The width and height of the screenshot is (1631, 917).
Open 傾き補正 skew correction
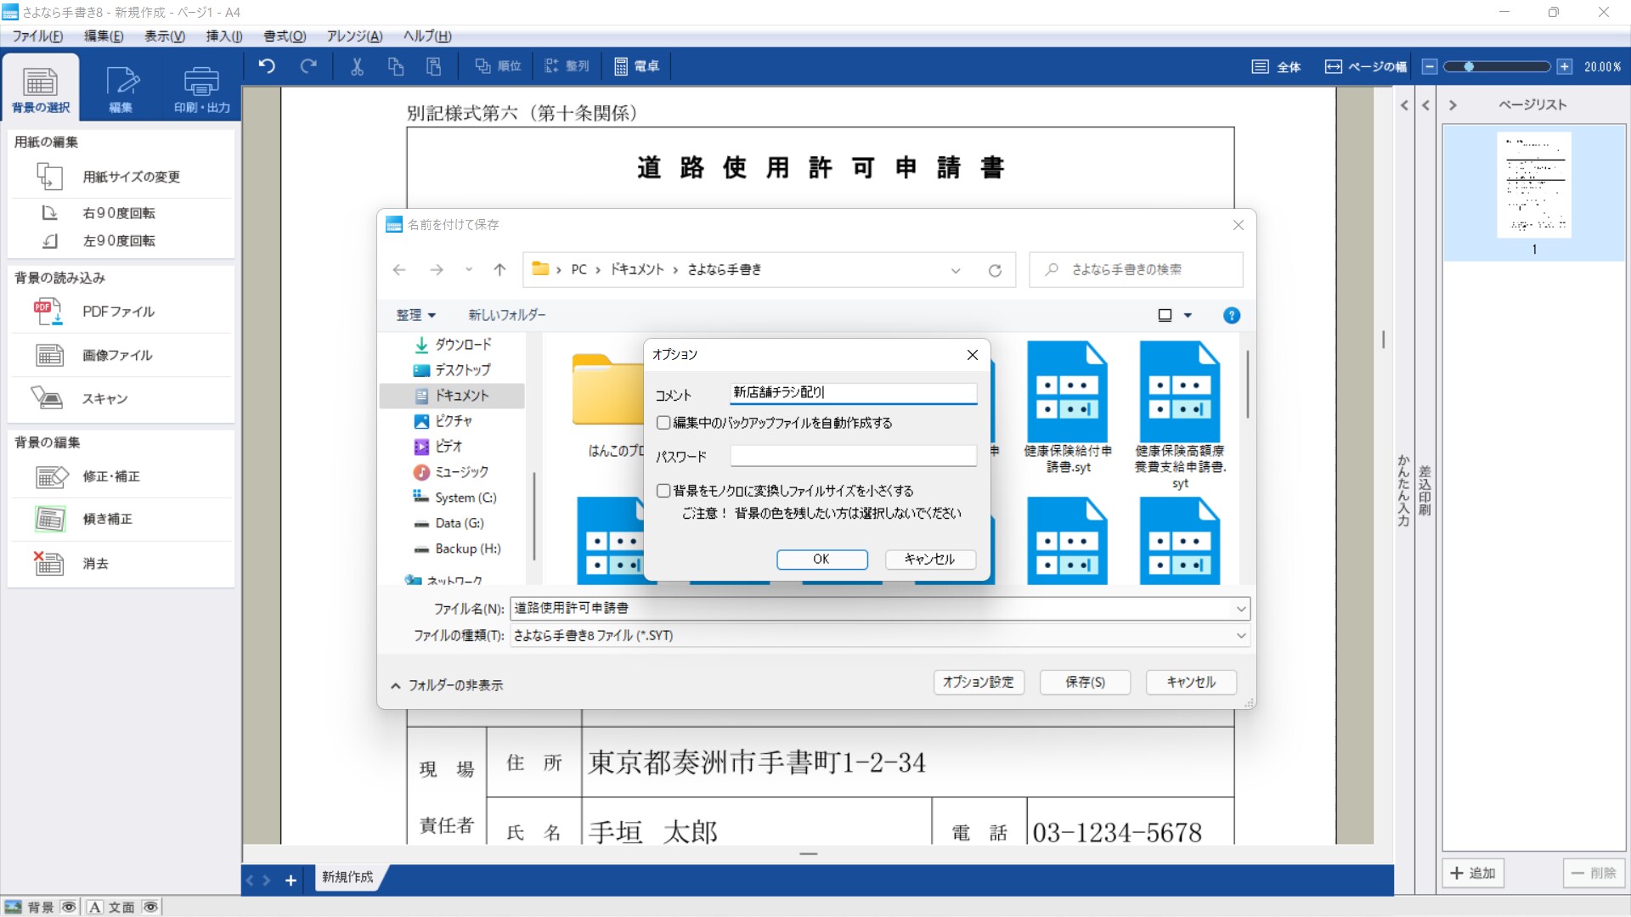point(121,519)
